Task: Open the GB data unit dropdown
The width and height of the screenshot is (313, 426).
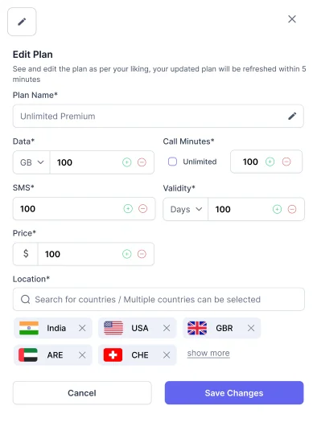Action: click(x=31, y=162)
